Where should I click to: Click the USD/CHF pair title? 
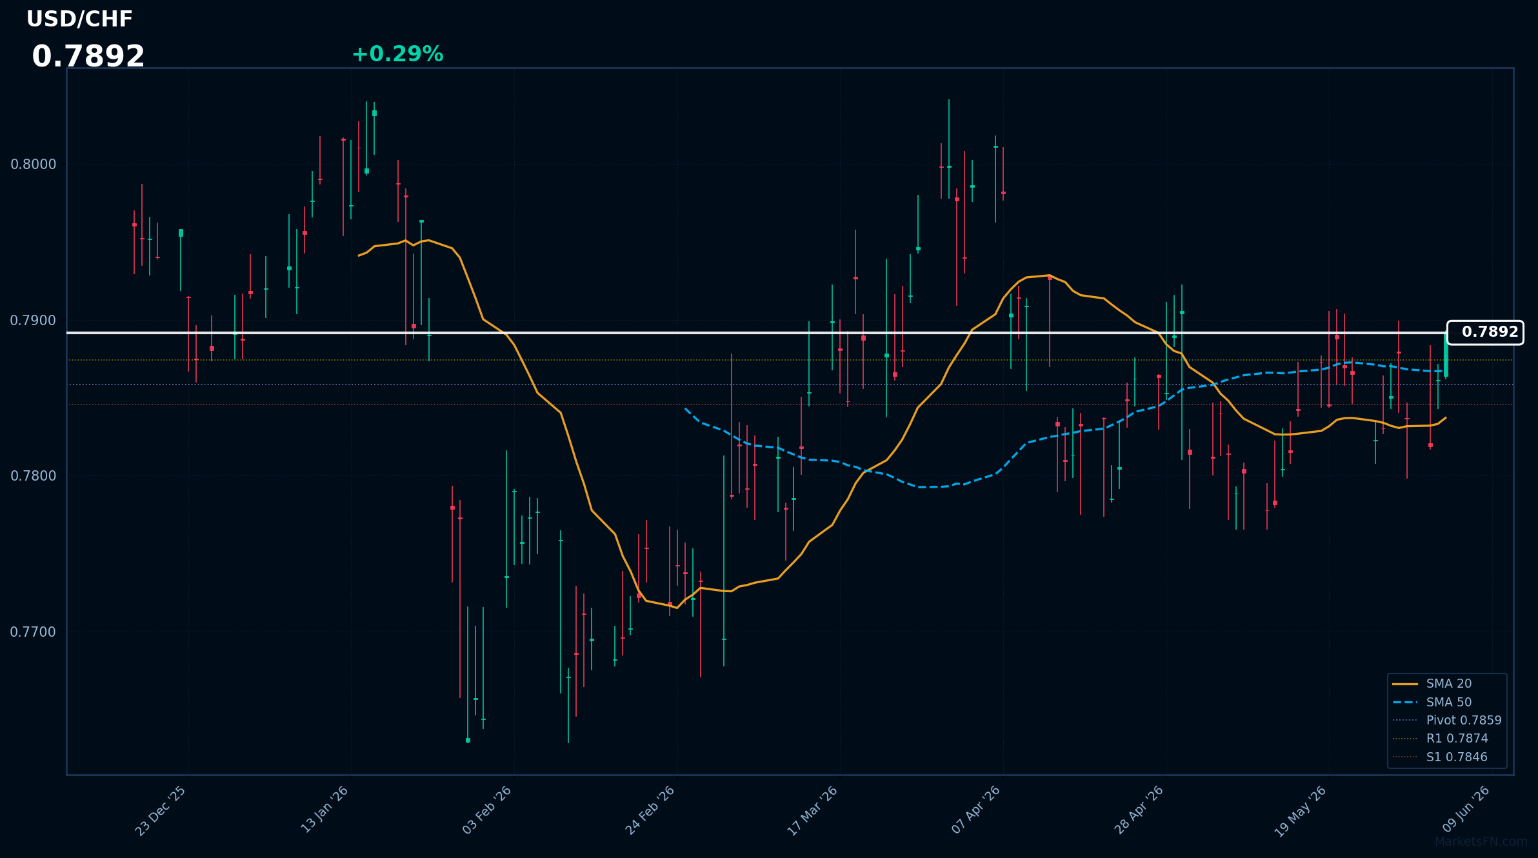pos(79,19)
